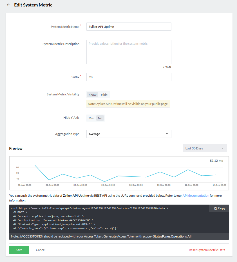Click the Cancel button
The width and height of the screenshot is (237, 262).
(x=41, y=250)
